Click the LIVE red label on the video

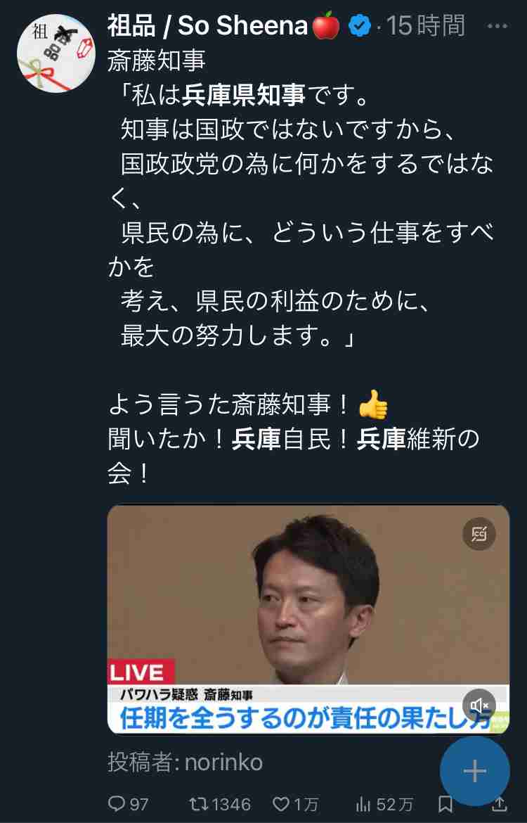(x=141, y=672)
